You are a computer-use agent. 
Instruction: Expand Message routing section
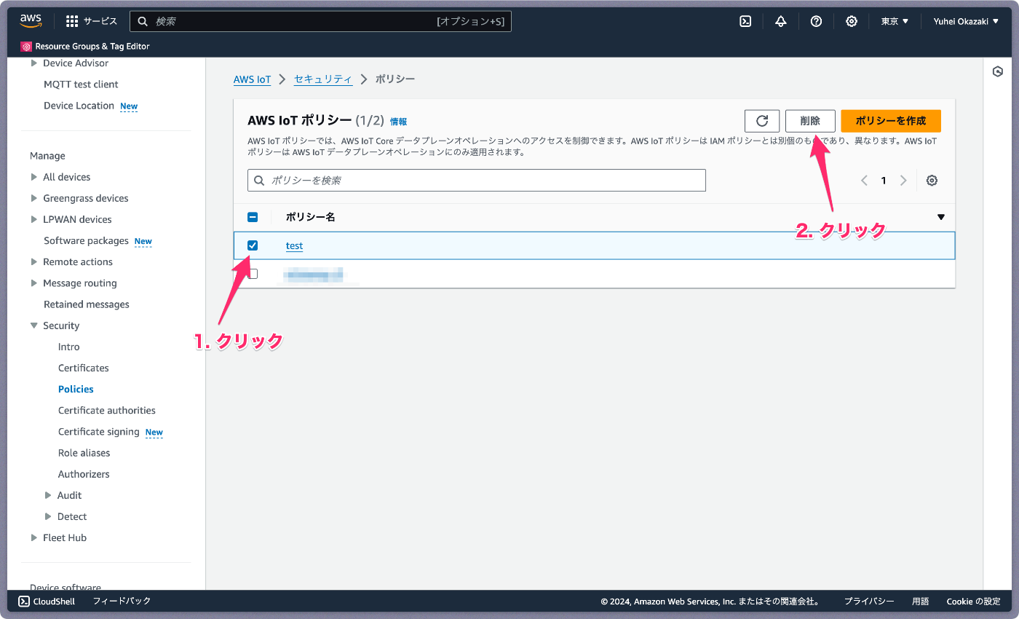pos(33,283)
